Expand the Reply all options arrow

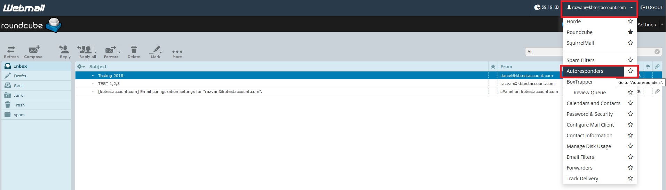96,52
